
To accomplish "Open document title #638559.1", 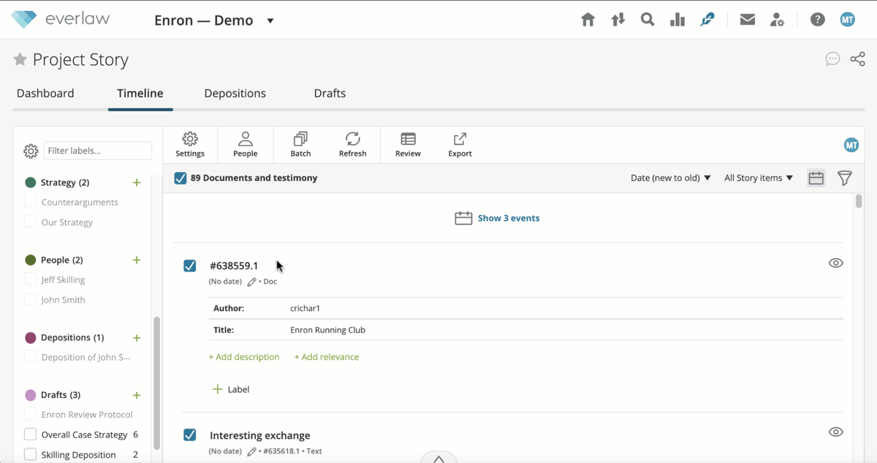I will tap(234, 266).
